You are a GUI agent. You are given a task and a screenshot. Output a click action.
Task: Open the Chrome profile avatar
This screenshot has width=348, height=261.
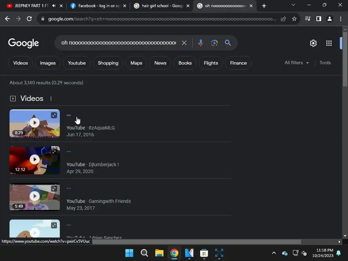[x=330, y=19]
